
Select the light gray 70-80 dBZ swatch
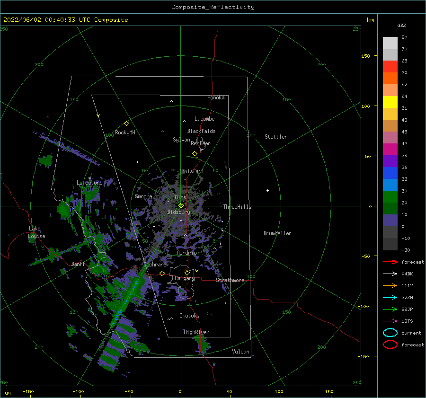[390, 43]
